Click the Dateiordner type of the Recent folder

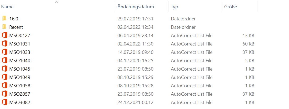coord(183,27)
